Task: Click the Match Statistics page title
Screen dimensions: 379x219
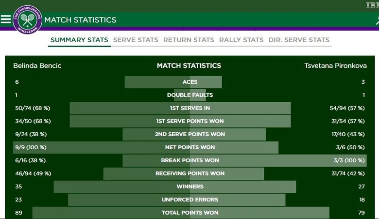Action: click(80, 20)
